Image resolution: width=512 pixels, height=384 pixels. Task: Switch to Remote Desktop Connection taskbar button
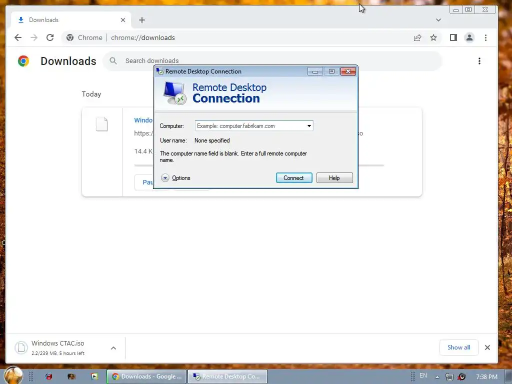[x=227, y=376]
